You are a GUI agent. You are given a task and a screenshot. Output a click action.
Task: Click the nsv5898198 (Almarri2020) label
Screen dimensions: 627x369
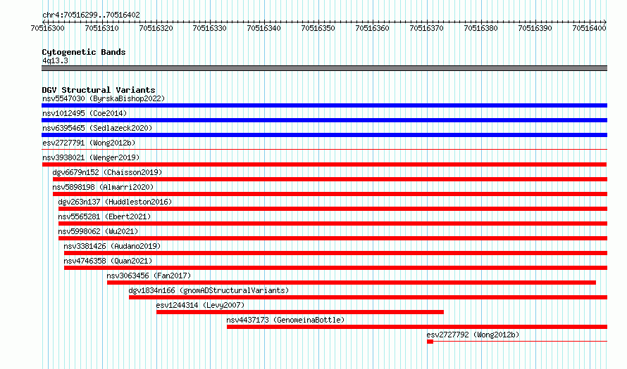(103, 187)
